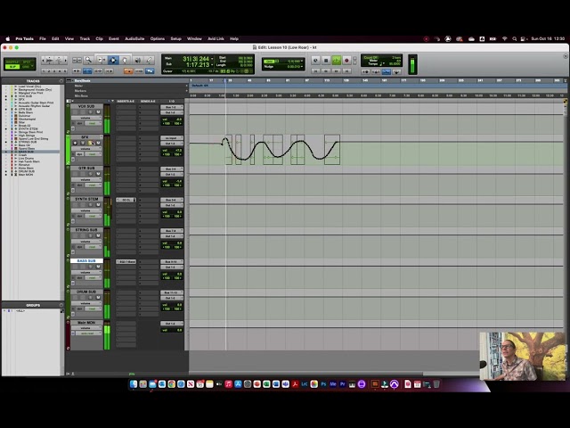Click the TrackInput monitor button on SFX
570x428 pixels.
point(83,143)
